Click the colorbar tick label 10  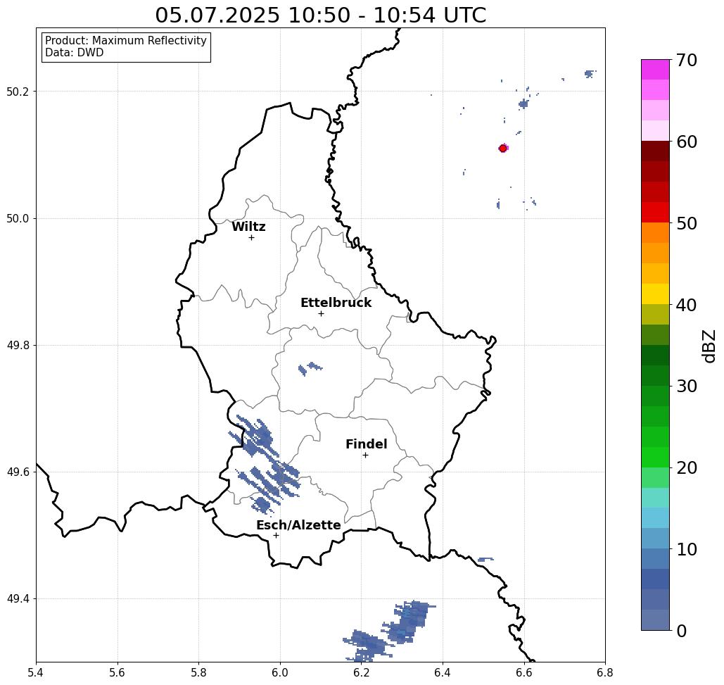pos(686,549)
